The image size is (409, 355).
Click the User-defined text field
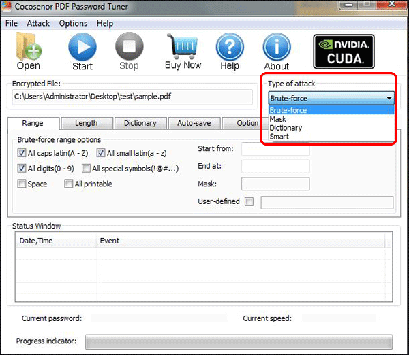coord(327,203)
